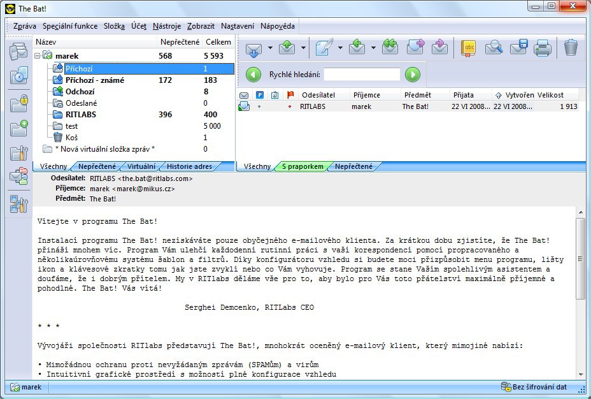This screenshot has width=591, height=399.
Task: Click the green next search arrow button
Action: pyautogui.click(x=413, y=75)
